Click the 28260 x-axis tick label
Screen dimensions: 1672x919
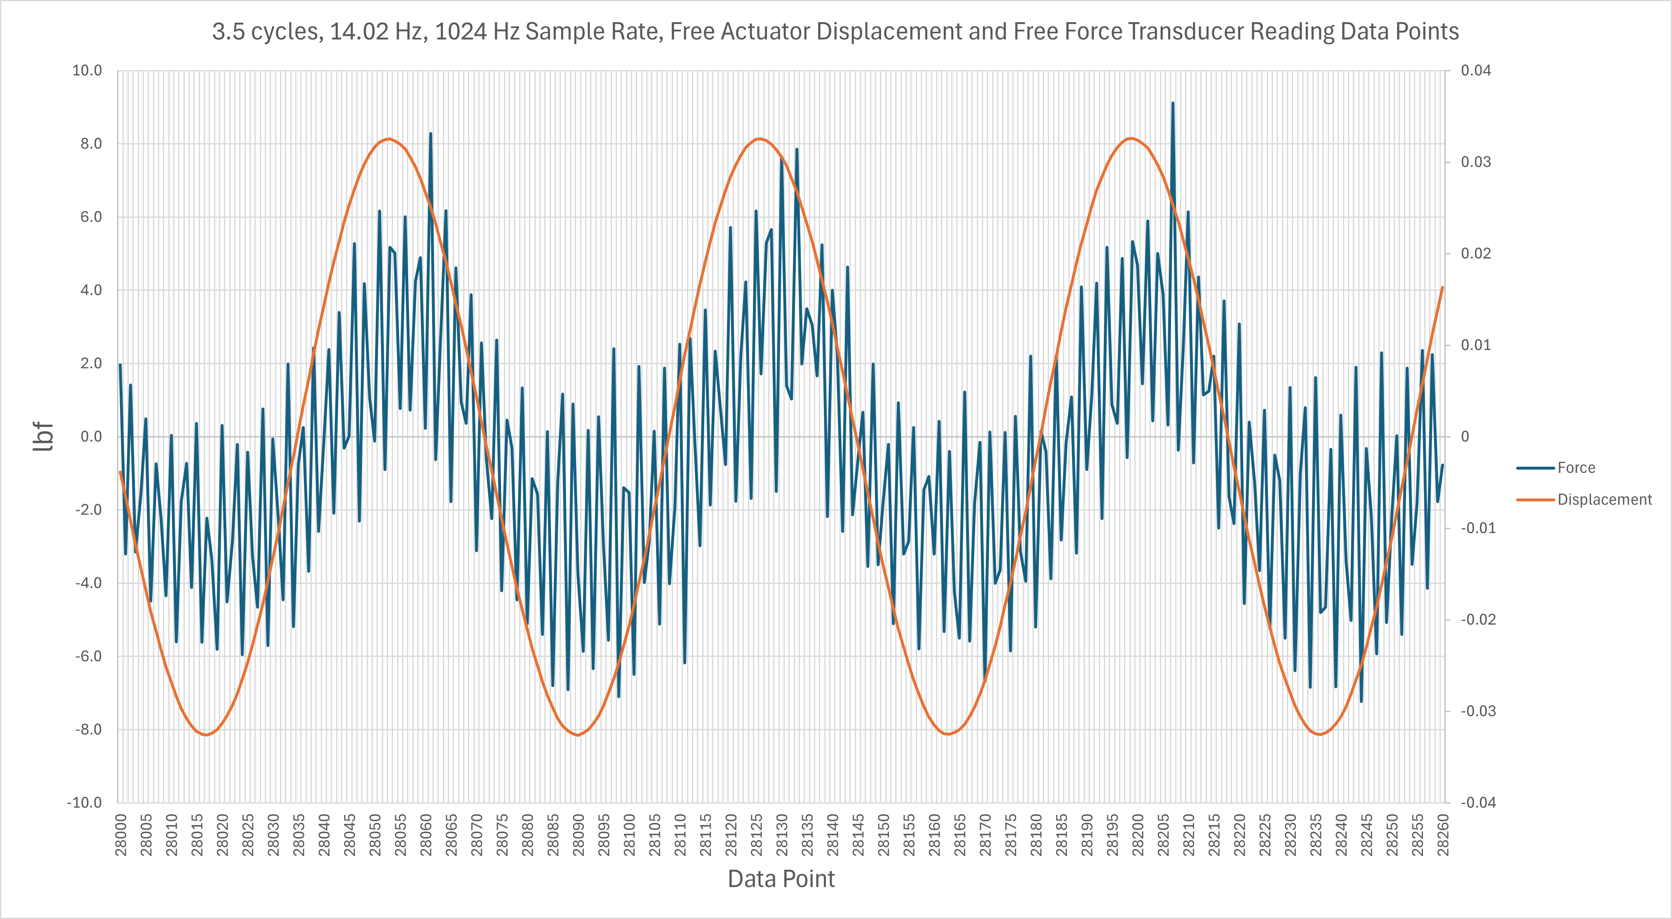pos(1442,834)
